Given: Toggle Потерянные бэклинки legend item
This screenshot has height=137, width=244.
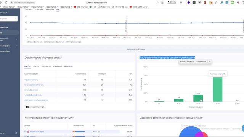Looking at the screenshot, I should tap(54, 42).
